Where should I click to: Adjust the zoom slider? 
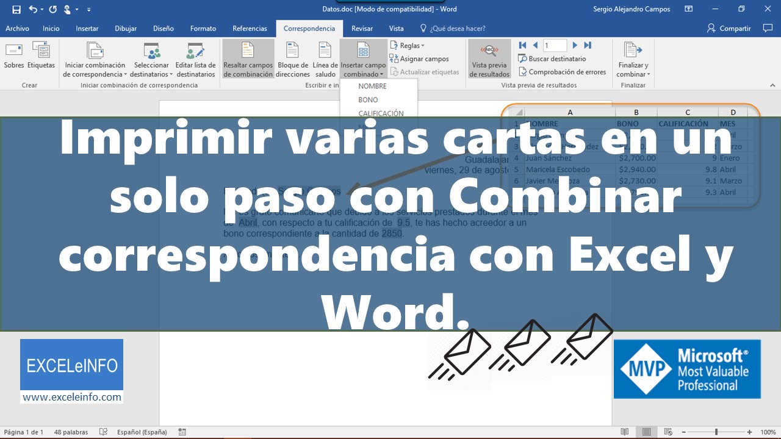716,432
